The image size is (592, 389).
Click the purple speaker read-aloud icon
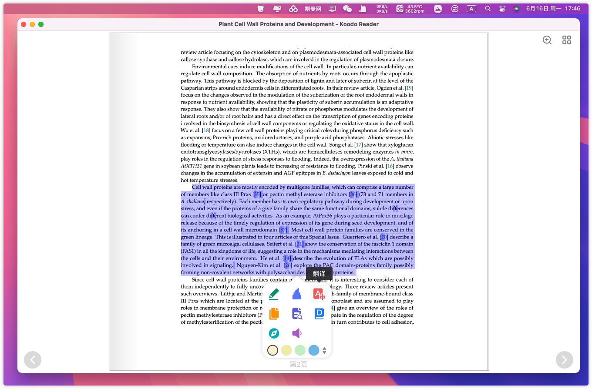click(x=297, y=333)
